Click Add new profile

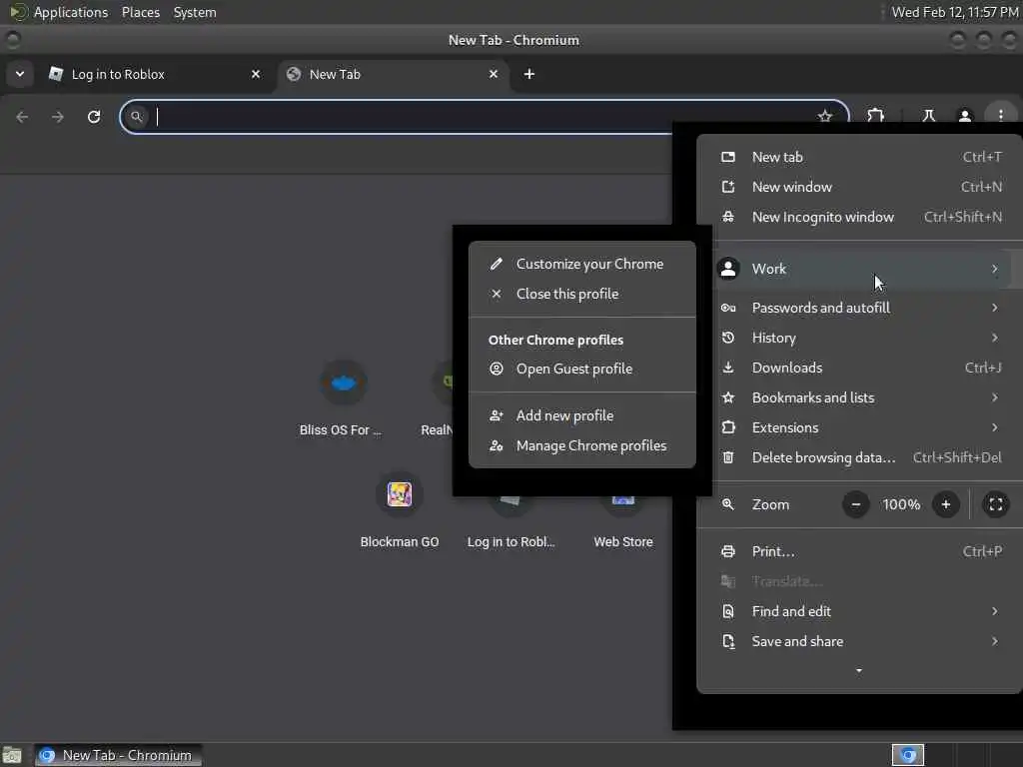point(582,416)
